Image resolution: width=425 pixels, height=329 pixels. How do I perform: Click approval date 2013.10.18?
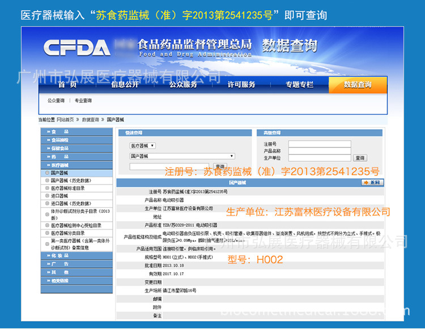pyautogui.click(x=173, y=266)
